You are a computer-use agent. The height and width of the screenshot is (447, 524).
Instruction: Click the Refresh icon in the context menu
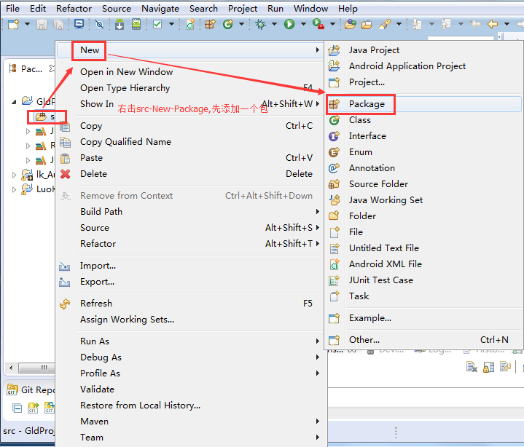click(65, 304)
